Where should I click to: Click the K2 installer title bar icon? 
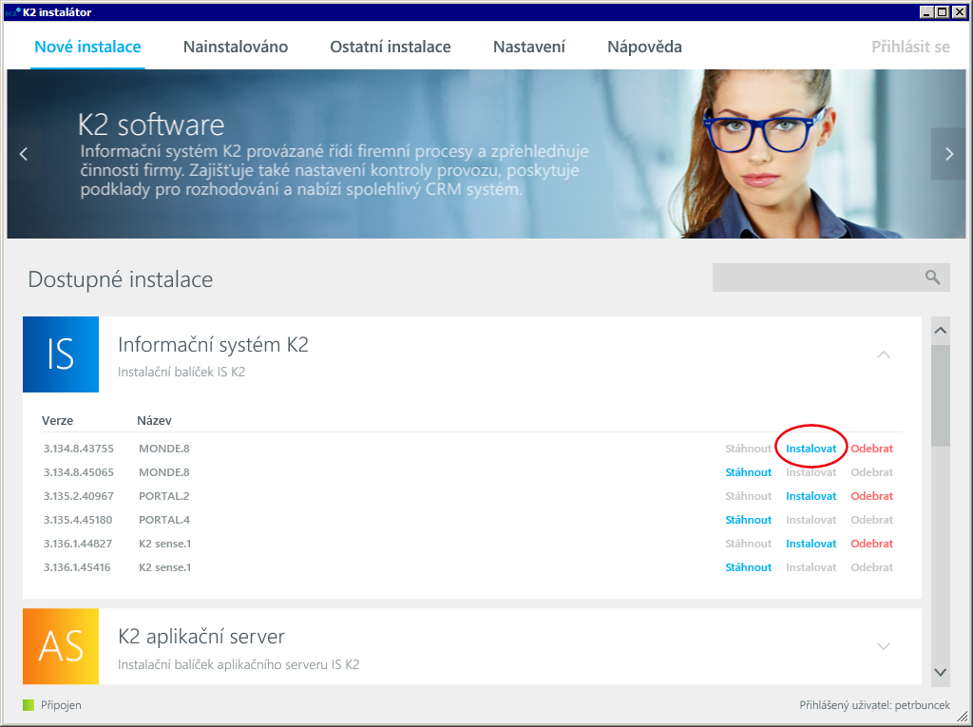pos(12,11)
